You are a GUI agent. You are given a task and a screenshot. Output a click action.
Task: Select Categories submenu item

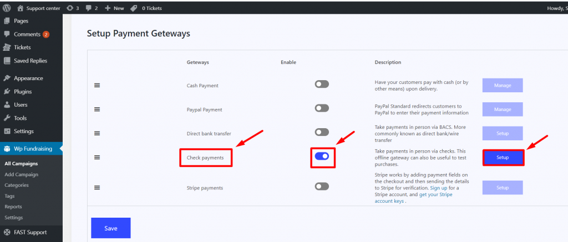pos(17,185)
